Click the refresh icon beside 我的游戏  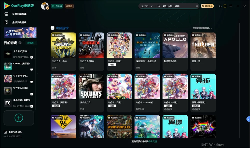tap(20, 43)
